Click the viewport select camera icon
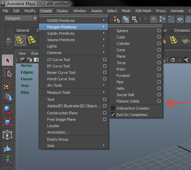191x170 pixels. pos(23,60)
